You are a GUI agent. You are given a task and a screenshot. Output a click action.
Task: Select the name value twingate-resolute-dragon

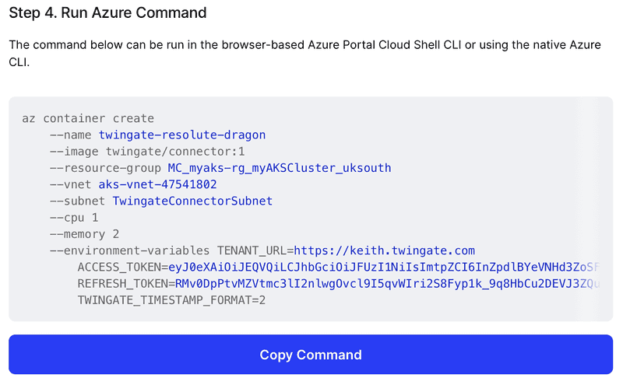182,135
